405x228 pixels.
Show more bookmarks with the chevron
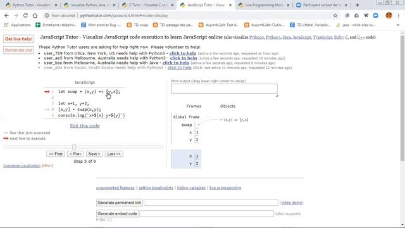(x=398, y=25)
